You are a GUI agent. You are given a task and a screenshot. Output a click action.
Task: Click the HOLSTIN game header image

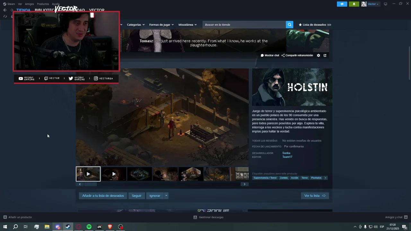292,87
